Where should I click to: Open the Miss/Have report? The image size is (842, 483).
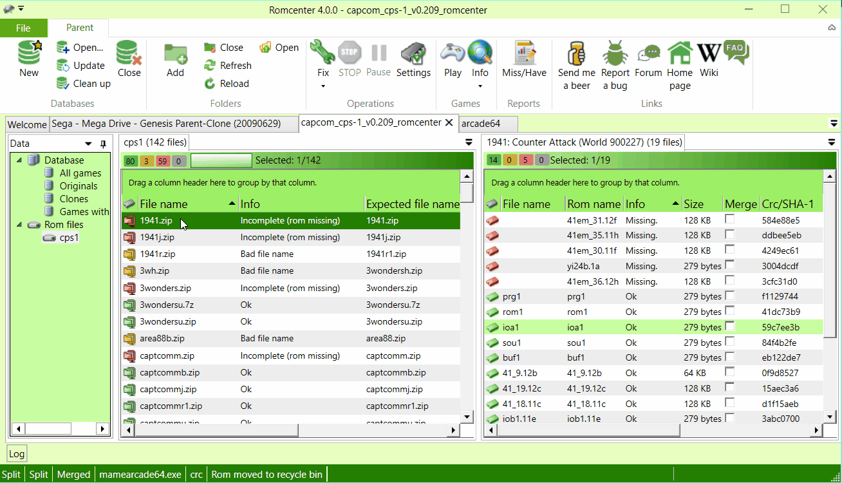(x=524, y=52)
